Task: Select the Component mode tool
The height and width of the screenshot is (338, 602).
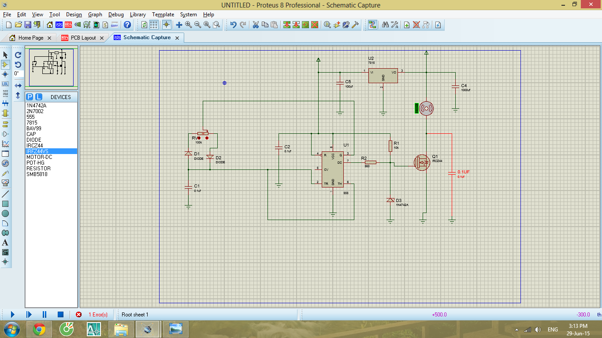Action: tap(5, 64)
